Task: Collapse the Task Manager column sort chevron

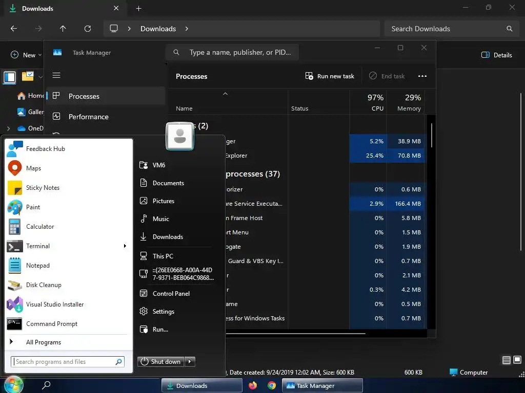Action: [x=226, y=94]
